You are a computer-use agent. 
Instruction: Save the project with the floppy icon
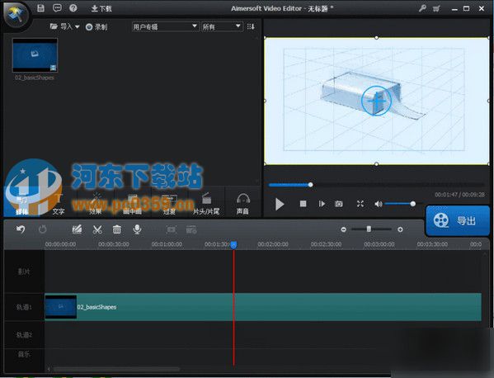40,8
